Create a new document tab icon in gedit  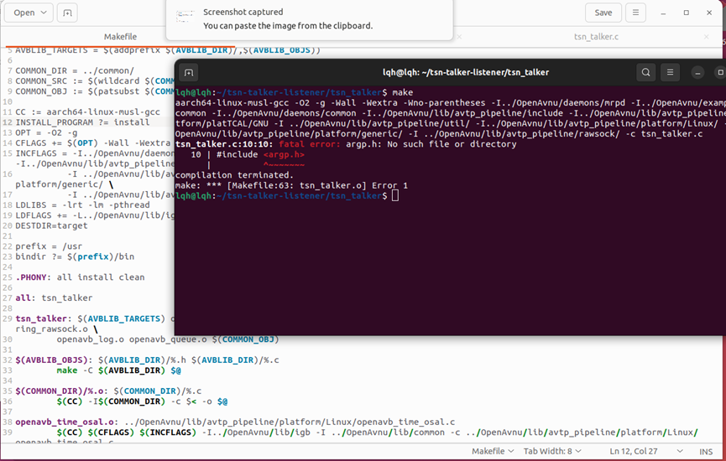point(67,13)
